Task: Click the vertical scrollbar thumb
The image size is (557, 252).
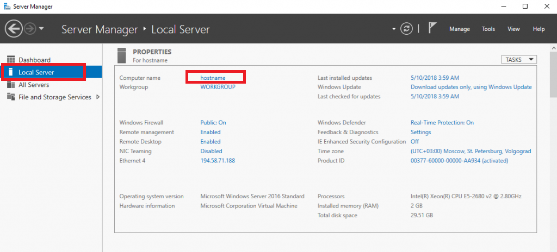Action: coord(553,74)
